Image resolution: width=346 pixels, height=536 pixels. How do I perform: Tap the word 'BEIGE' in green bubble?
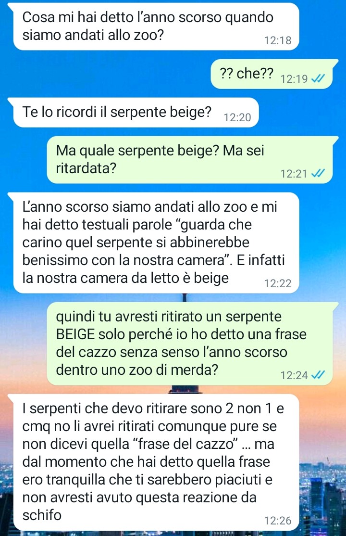point(75,334)
